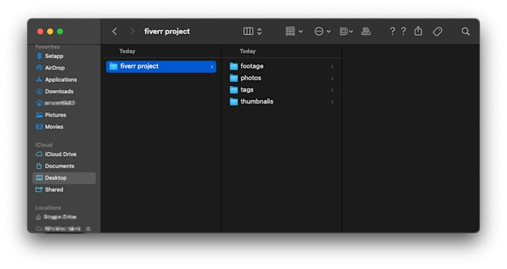This screenshot has height=269, width=507.
Task: Select the photos folder
Action: [281, 78]
